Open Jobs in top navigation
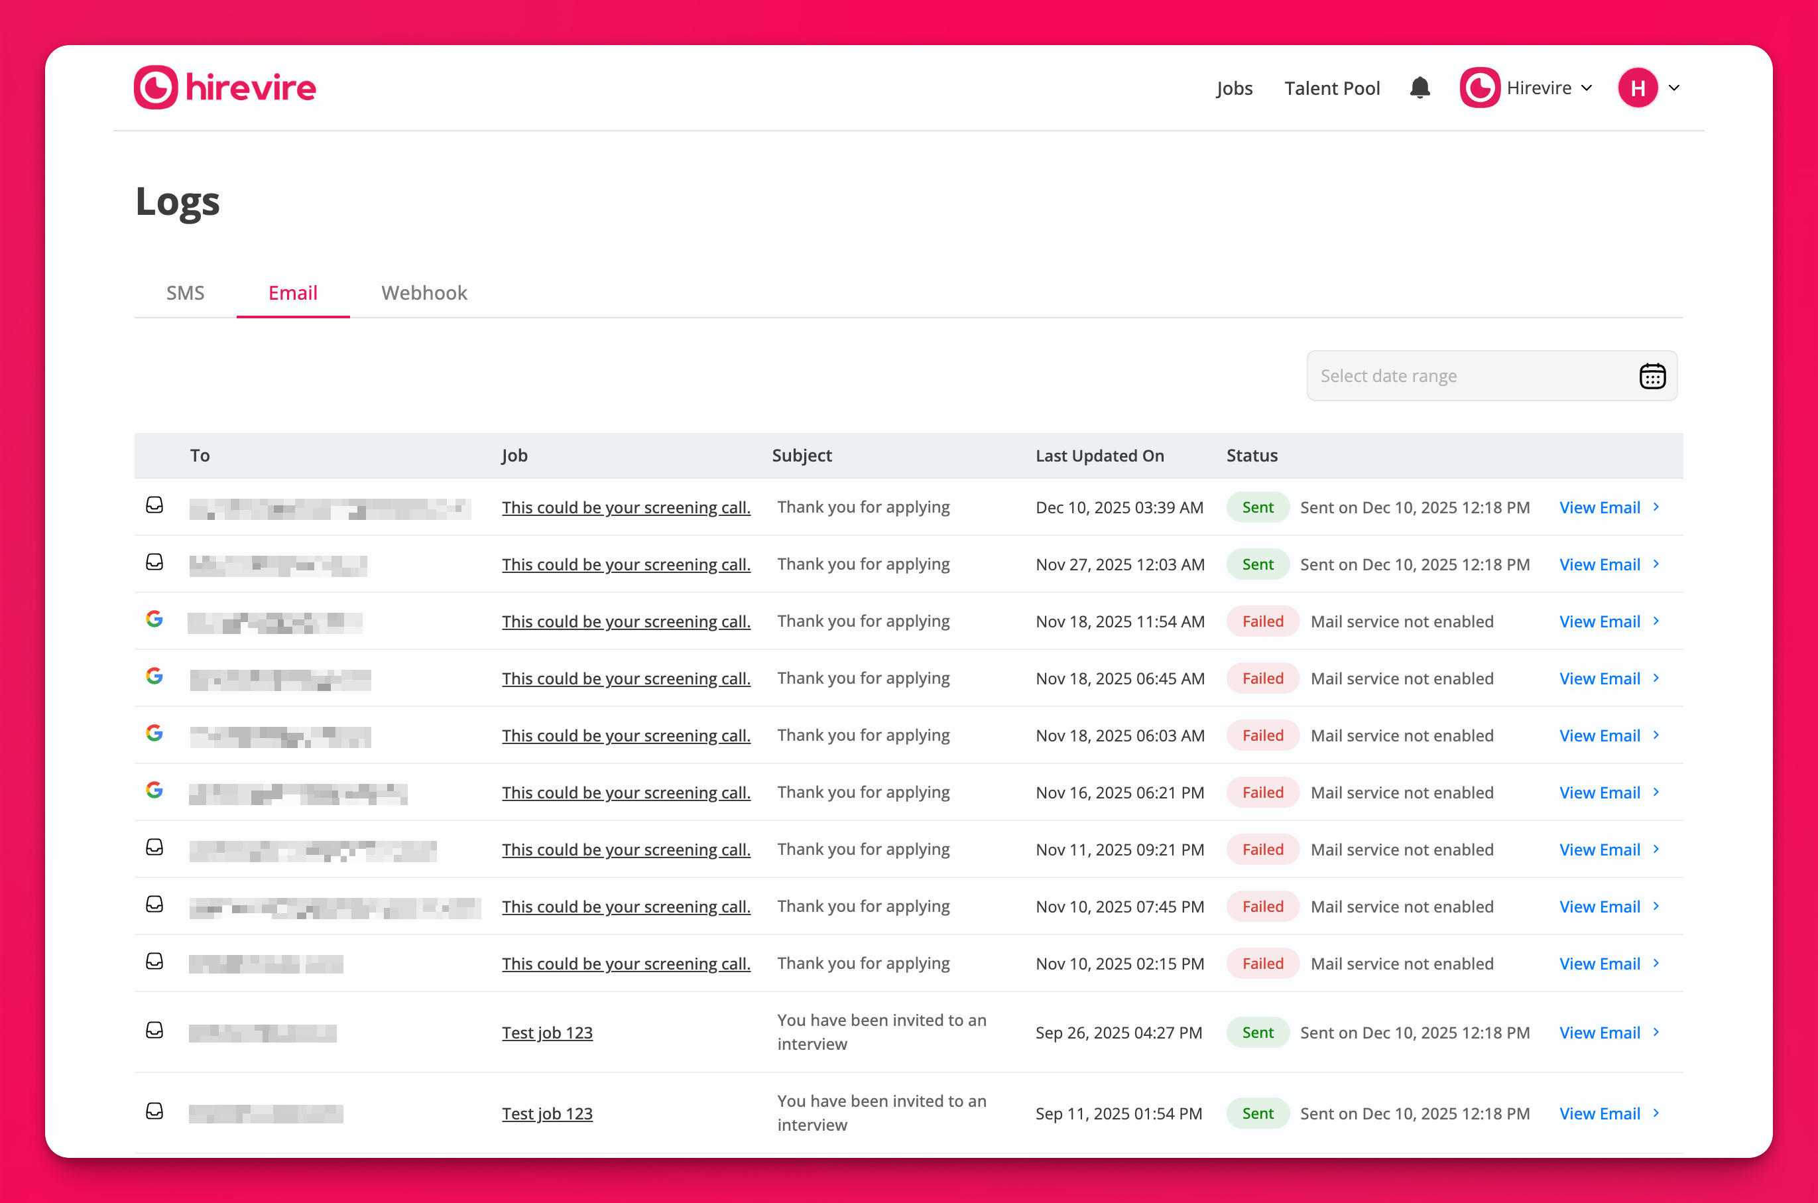The image size is (1818, 1203). tap(1233, 88)
